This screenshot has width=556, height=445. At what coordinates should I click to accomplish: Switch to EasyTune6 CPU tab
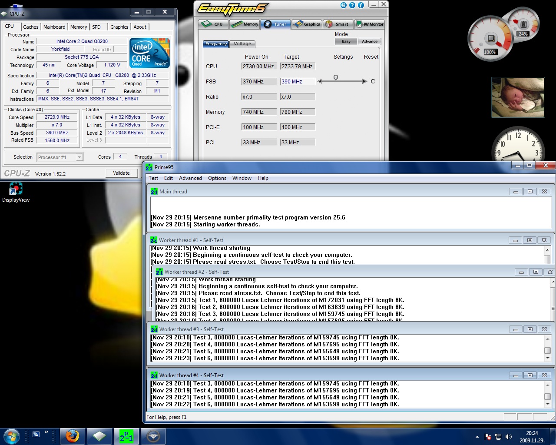(x=213, y=24)
